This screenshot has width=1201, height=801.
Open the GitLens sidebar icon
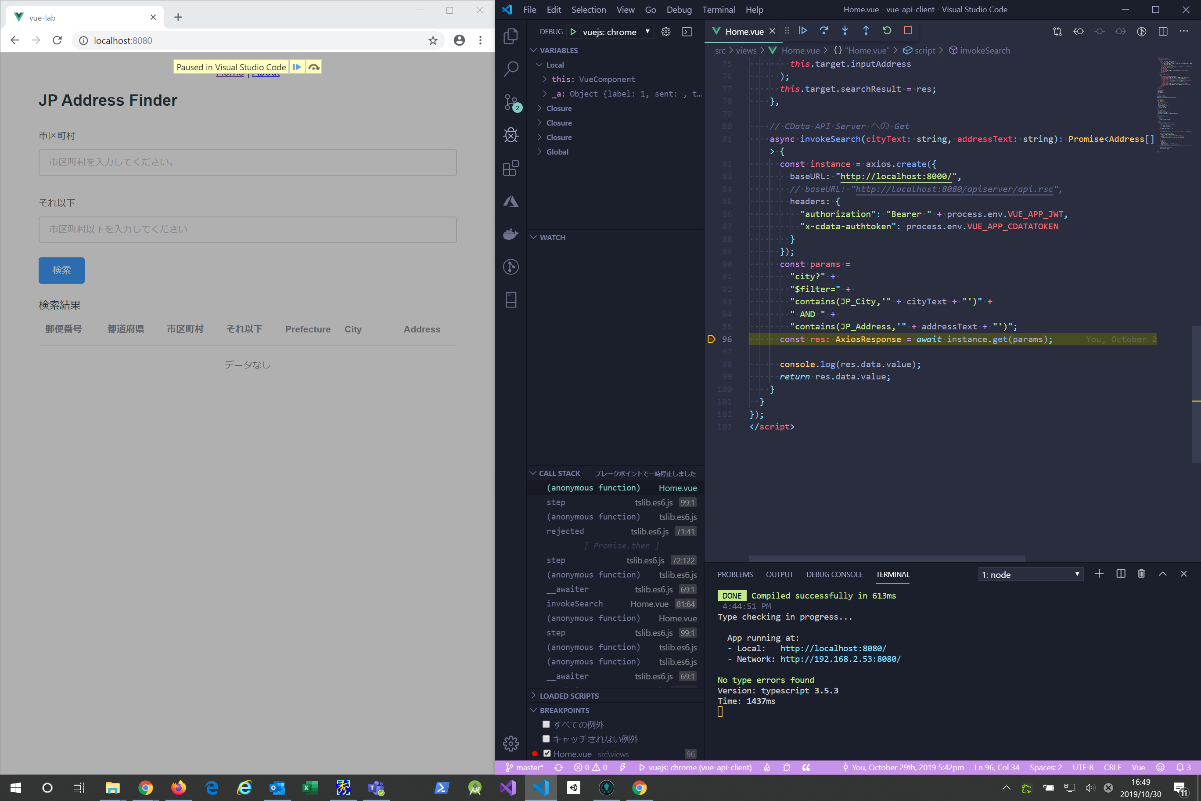[x=511, y=267]
